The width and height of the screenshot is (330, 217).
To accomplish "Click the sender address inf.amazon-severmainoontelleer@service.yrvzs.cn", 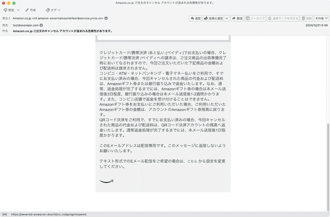I will point(68,18).
